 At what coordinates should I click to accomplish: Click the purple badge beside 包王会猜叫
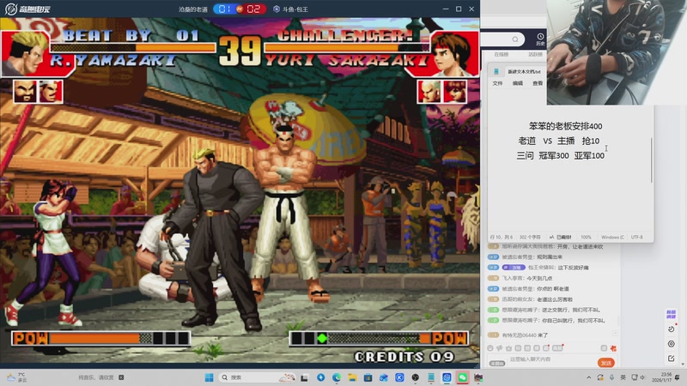point(514,268)
